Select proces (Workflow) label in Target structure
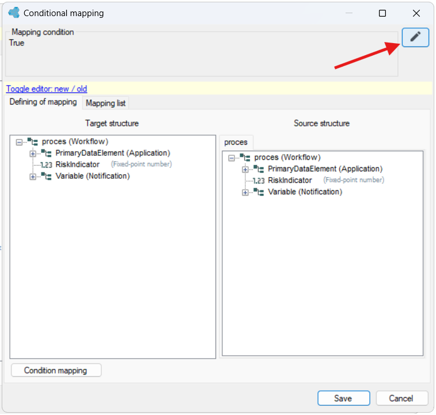436x415 pixels. [75, 141]
